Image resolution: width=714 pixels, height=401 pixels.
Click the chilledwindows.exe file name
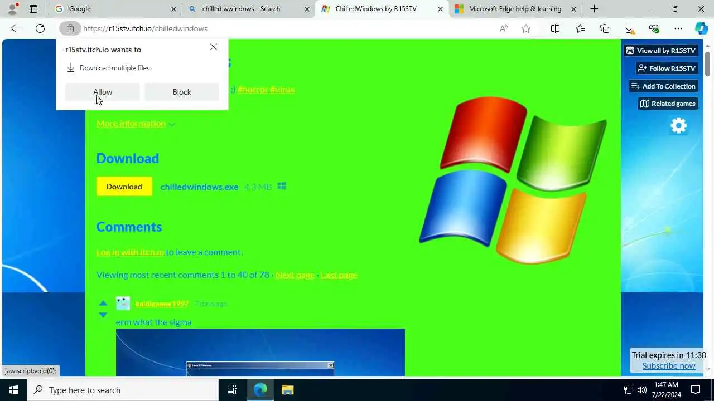pos(199,187)
